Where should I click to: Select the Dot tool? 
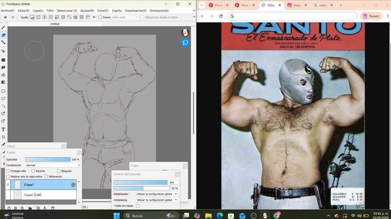coord(3,42)
